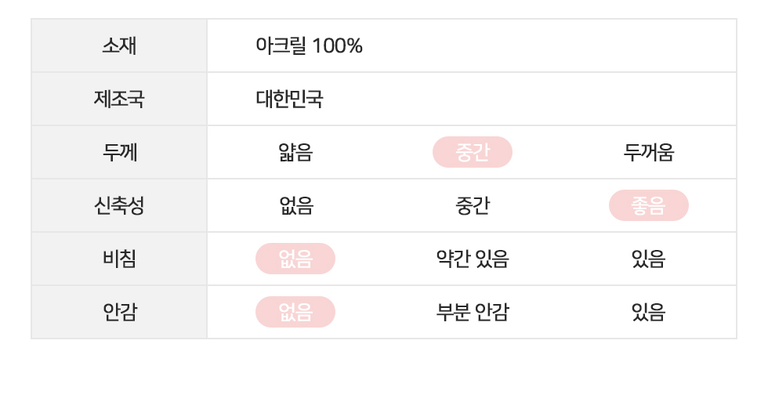Click the 두께 row label
Screen dimensions: 768x402
pos(119,153)
